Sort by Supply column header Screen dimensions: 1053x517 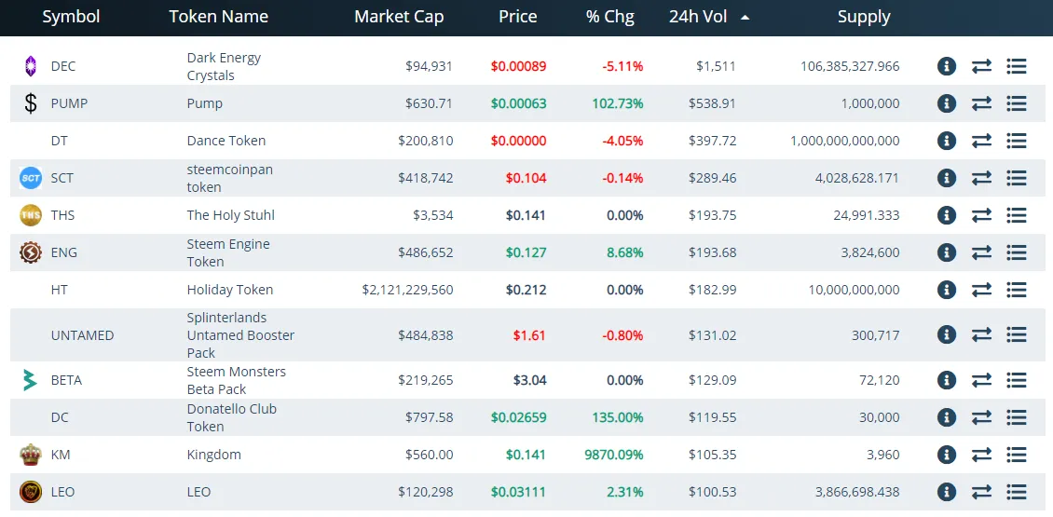864,17
